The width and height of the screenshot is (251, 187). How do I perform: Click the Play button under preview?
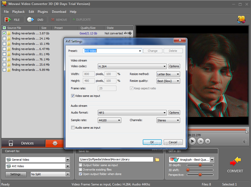192,141
